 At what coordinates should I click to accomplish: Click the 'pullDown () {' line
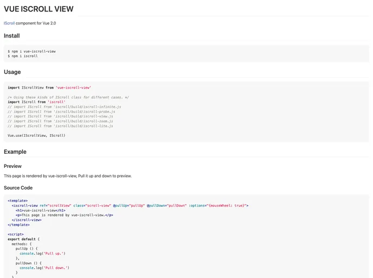(29, 263)
